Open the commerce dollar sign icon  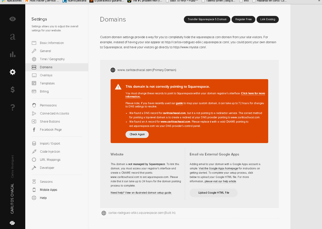[13, 89]
